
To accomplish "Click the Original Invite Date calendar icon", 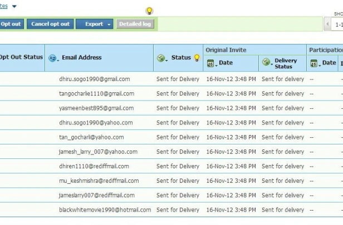I will [x=210, y=63].
